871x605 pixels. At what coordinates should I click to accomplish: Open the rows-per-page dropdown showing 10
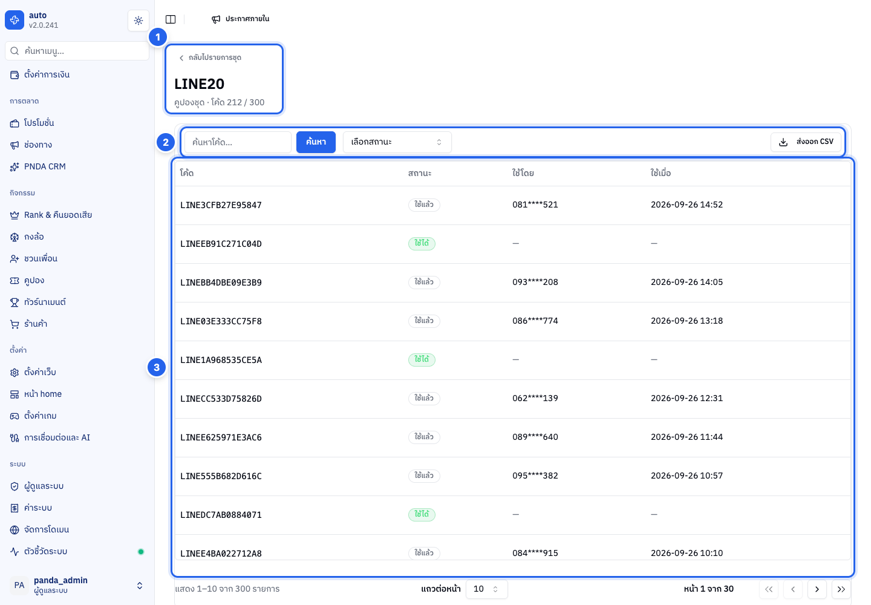(486, 589)
